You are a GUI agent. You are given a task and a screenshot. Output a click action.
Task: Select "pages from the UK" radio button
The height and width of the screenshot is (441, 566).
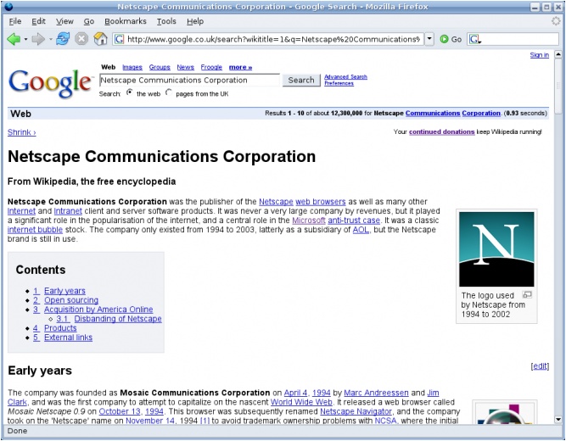click(x=168, y=92)
